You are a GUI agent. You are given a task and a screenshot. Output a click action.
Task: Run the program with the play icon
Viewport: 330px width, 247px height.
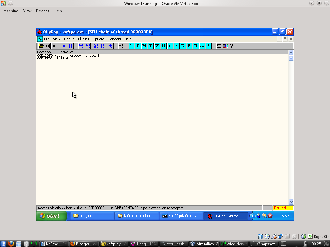(64, 46)
